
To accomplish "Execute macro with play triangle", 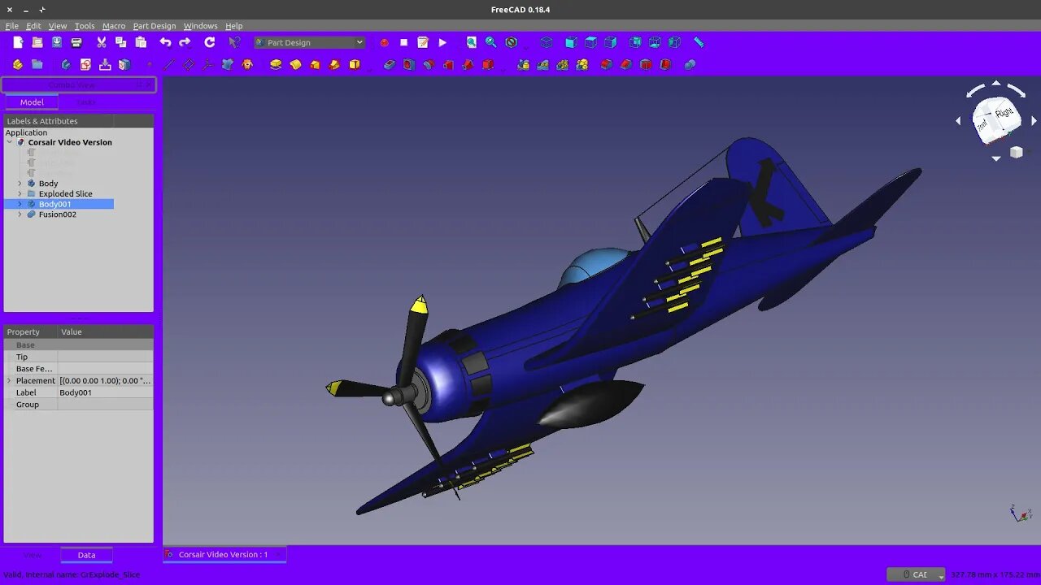I will point(442,42).
